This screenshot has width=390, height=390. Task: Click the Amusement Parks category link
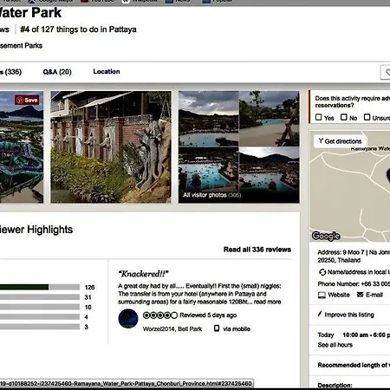[x=21, y=46]
